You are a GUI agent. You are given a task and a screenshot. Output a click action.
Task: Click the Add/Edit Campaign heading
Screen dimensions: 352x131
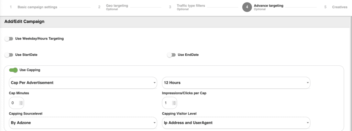pos(24,22)
